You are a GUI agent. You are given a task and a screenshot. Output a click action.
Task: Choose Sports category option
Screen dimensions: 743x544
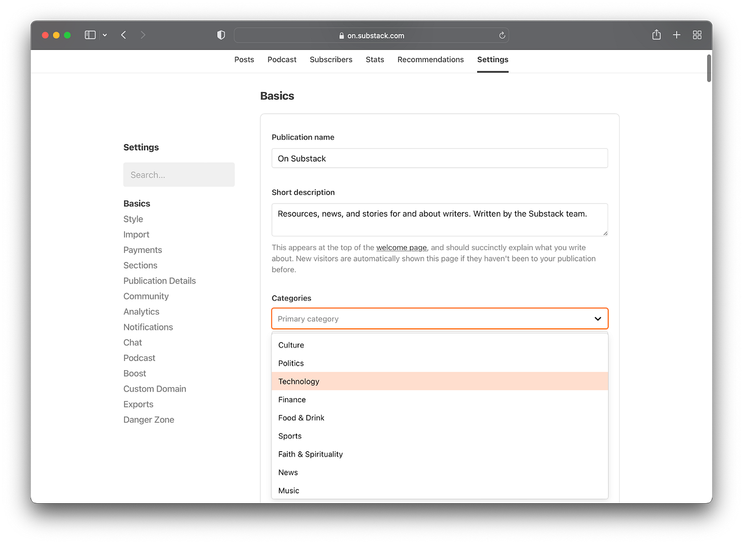coord(440,436)
